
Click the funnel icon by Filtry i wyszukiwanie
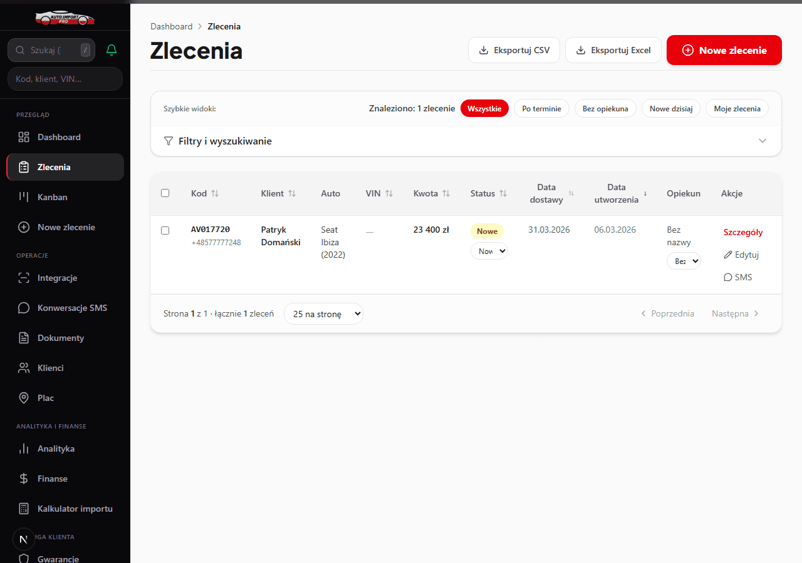point(169,141)
